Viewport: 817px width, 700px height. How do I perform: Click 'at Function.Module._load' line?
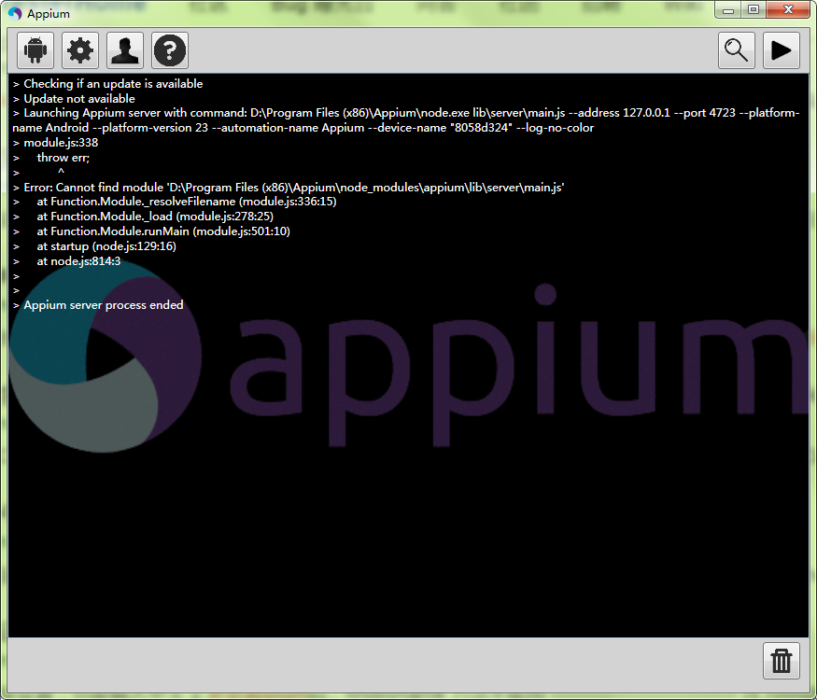143,217
